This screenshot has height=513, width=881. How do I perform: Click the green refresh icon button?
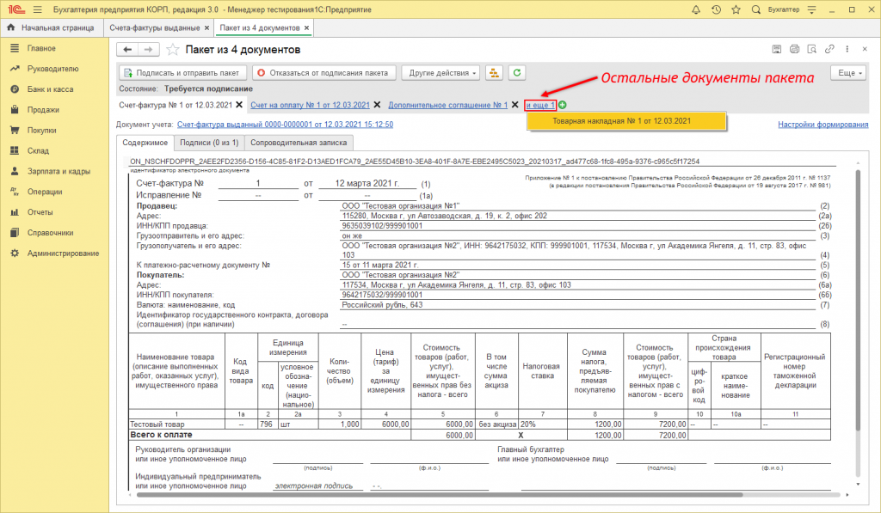click(517, 73)
